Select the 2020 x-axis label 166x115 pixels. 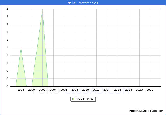click(x=139, y=90)
